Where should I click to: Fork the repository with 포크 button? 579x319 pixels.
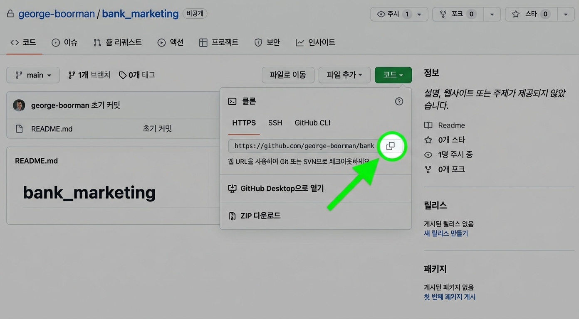tap(458, 14)
